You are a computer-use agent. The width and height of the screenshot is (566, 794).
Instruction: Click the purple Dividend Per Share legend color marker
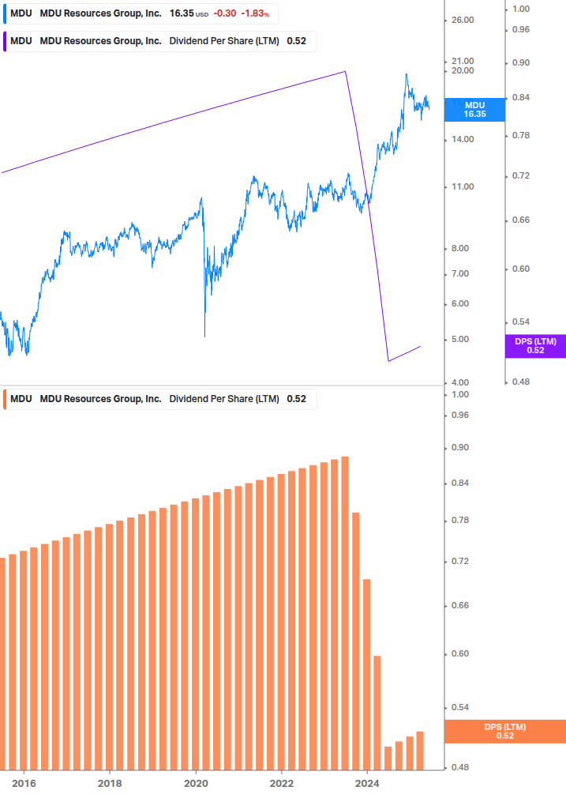[x=5, y=42]
